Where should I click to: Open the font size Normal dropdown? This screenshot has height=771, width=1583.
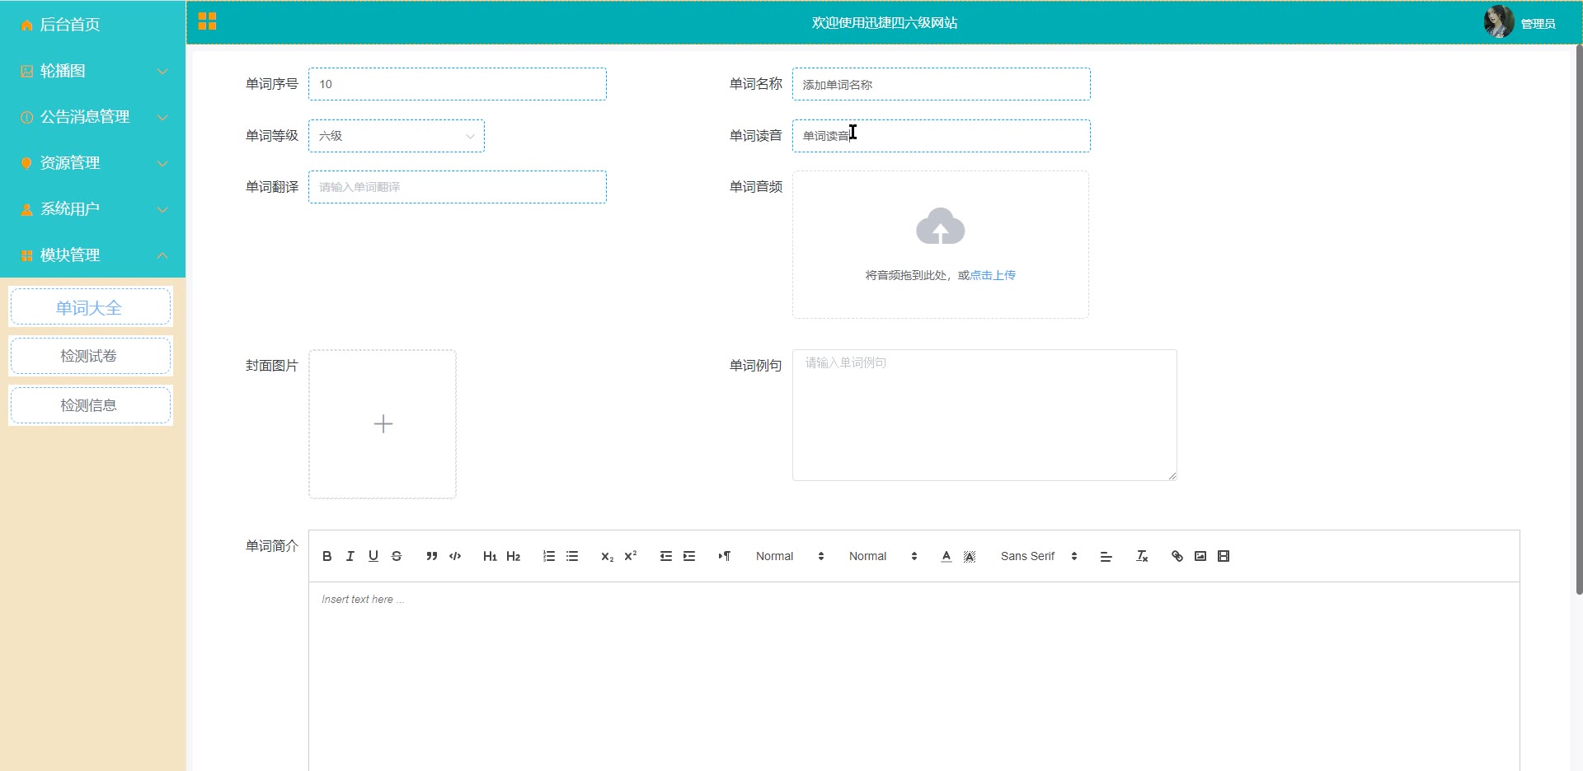(789, 556)
